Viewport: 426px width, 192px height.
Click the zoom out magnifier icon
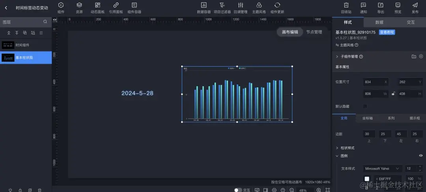click(x=291, y=190)
